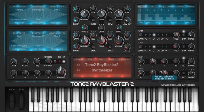Click the PITCH bend wheel
Viewport: 204px width, 112px height.
coord(12,101)
